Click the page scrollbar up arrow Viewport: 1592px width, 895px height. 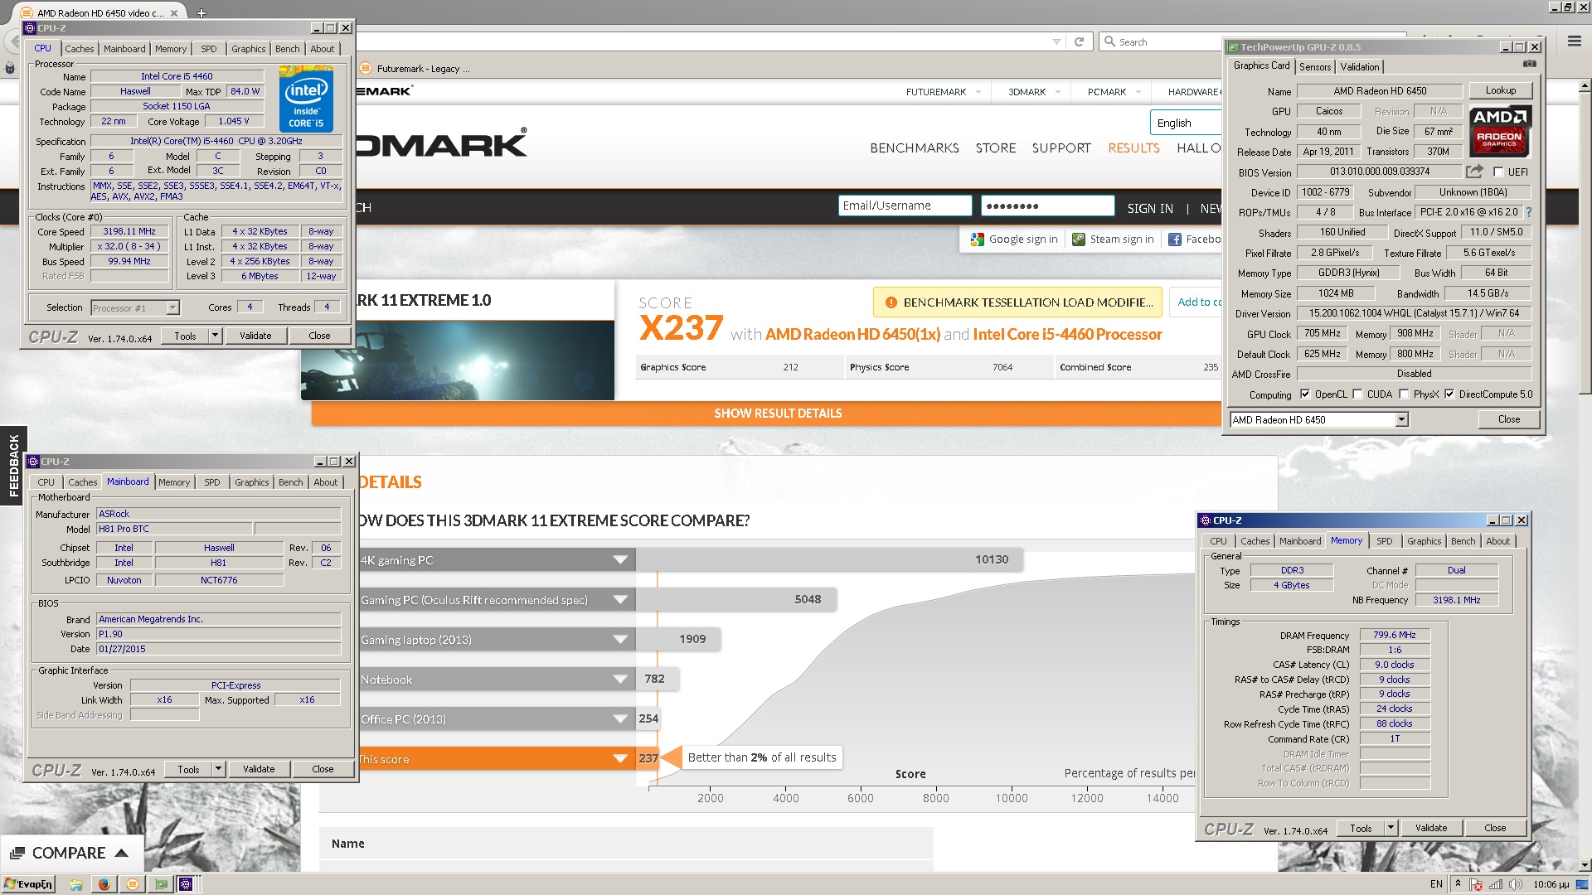click(1585, 85)
